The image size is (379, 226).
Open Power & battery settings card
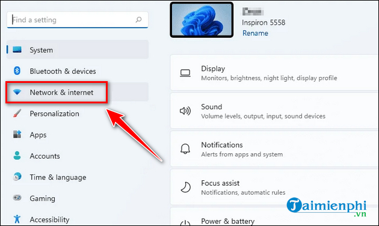coord(274,216)
